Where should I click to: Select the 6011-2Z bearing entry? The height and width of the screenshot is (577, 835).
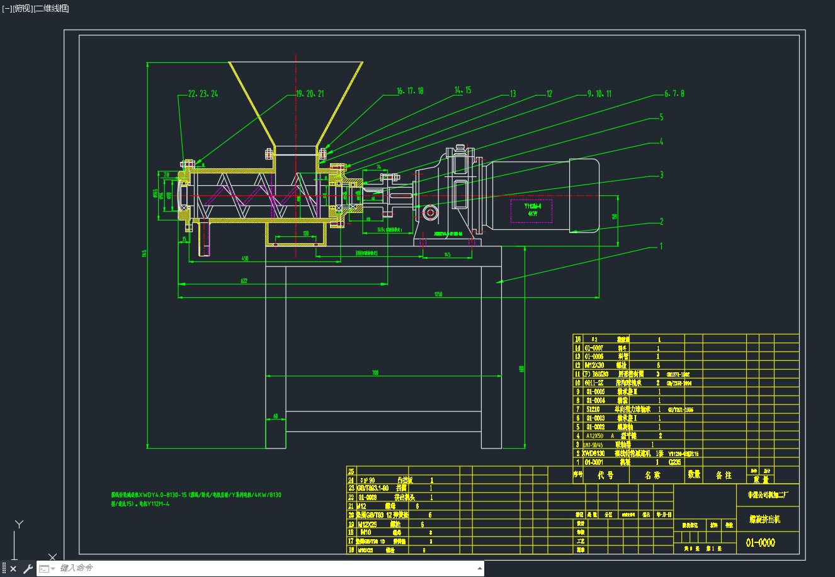[x=594, y=383]
